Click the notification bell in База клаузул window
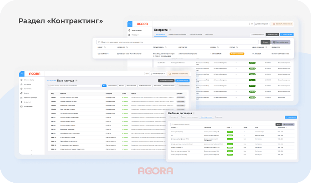Viewport: 311px width, 183px height. 145,74
